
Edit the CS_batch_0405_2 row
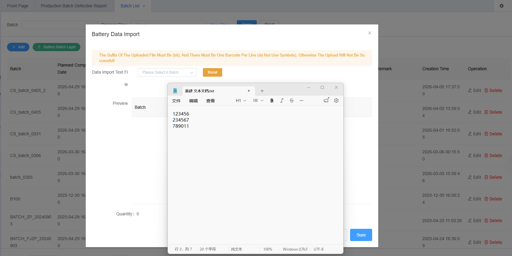(475, 90)
